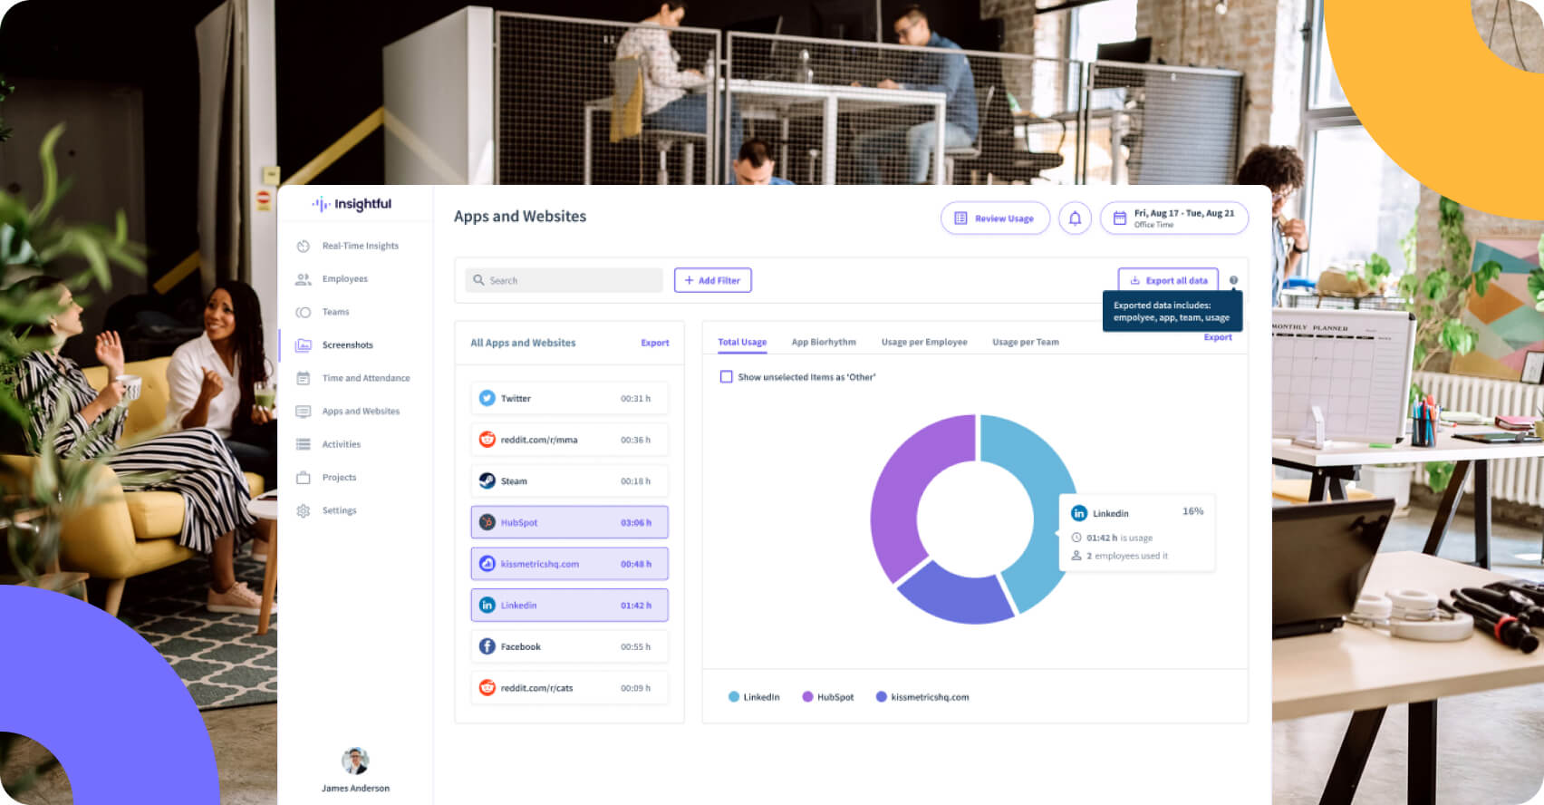This screenshot has width=1544, height=805.
Task: Click the Linkedin icon in app list
Action: pyautogui.click(x=487, y=606)
